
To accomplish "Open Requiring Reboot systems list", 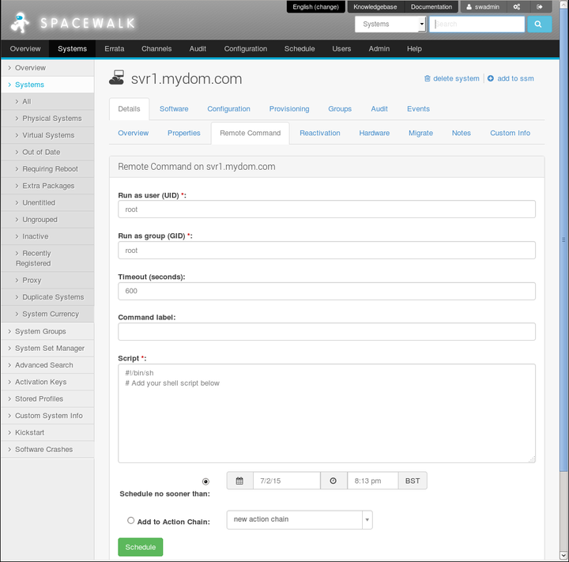I will point(50,169).
